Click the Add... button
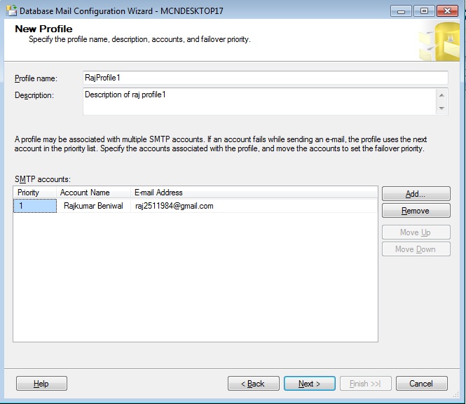Screen dimensions: 466x404 click(416, 194)
